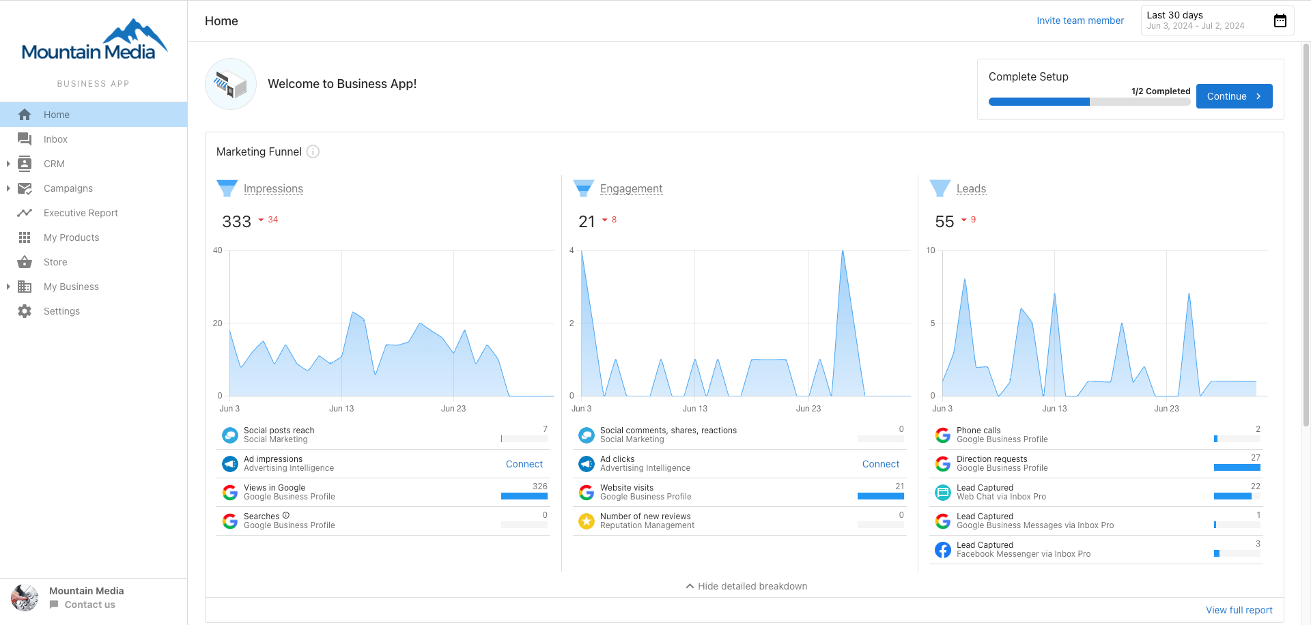
Task: Open the Impressions funnel heading
Action: 273,188
